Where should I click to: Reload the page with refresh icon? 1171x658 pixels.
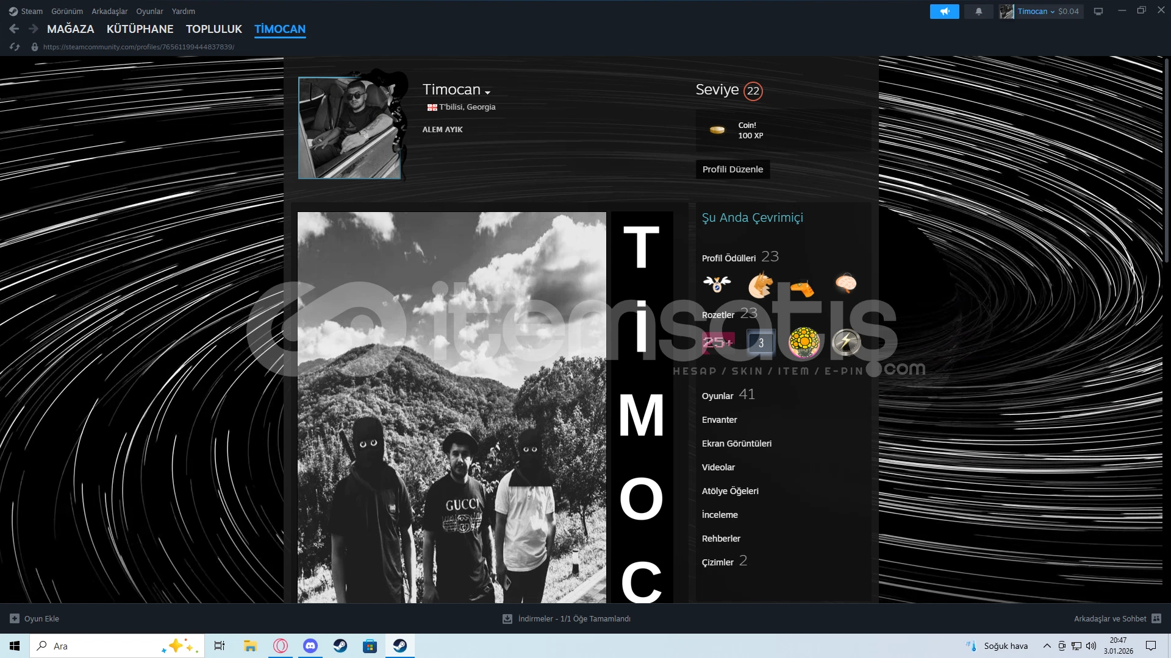[15, 47]
